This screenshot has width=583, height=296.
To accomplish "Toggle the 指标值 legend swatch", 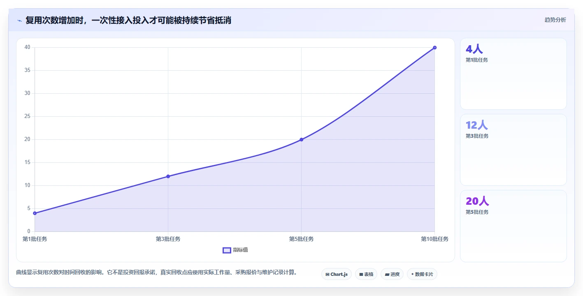I will click(227, 250).
